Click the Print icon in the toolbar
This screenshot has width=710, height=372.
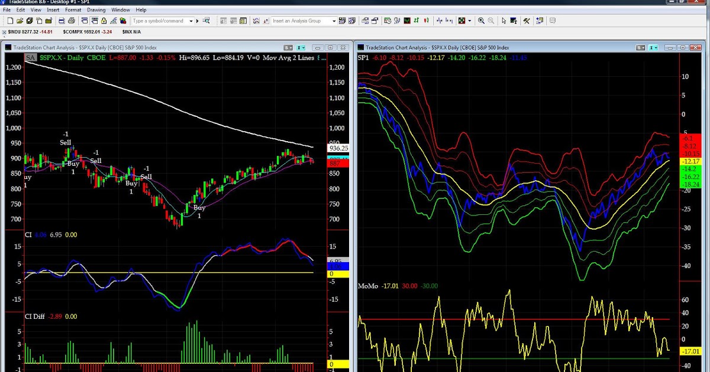click(x=72, y=21)
